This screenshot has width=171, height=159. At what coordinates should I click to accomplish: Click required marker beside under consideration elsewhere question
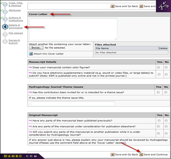click(x=30, y=126)
